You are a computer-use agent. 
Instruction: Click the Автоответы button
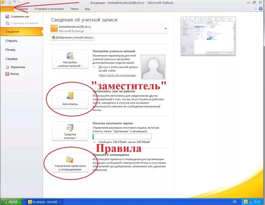[70, 99]
